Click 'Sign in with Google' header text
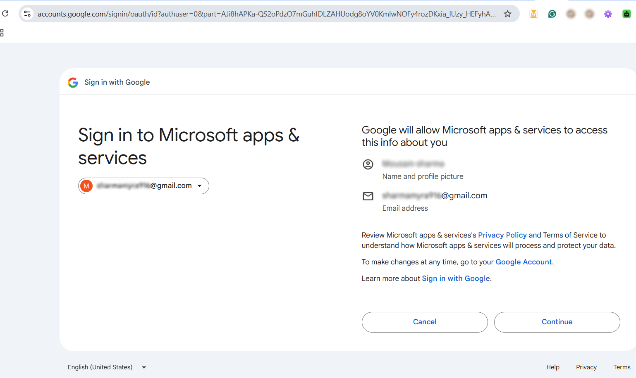636x378 pixels. (117, 82)
